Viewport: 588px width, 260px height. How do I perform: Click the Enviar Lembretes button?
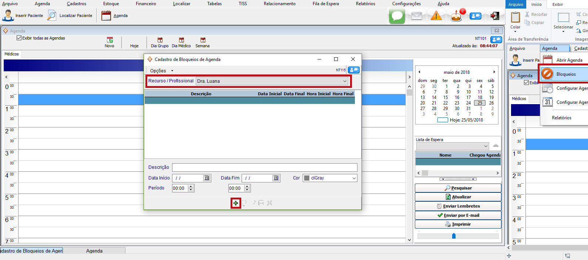[458, 206]
